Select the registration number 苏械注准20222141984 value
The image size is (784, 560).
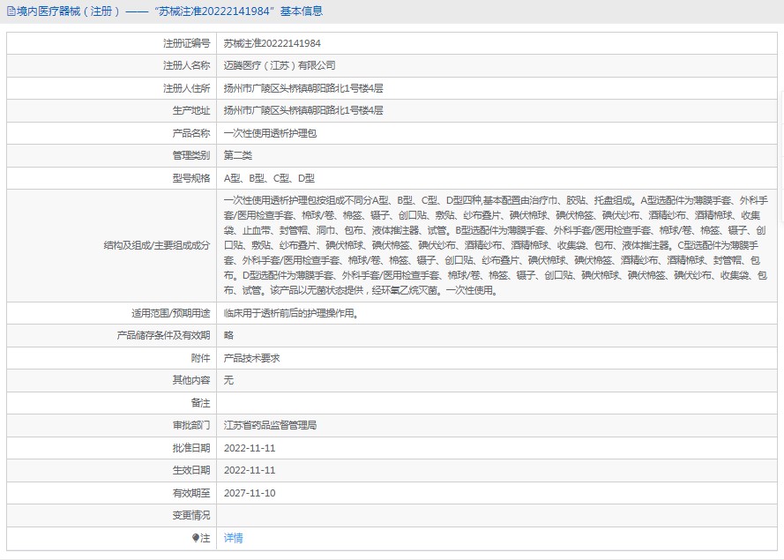pyautogui.click(x=272, y=43)
